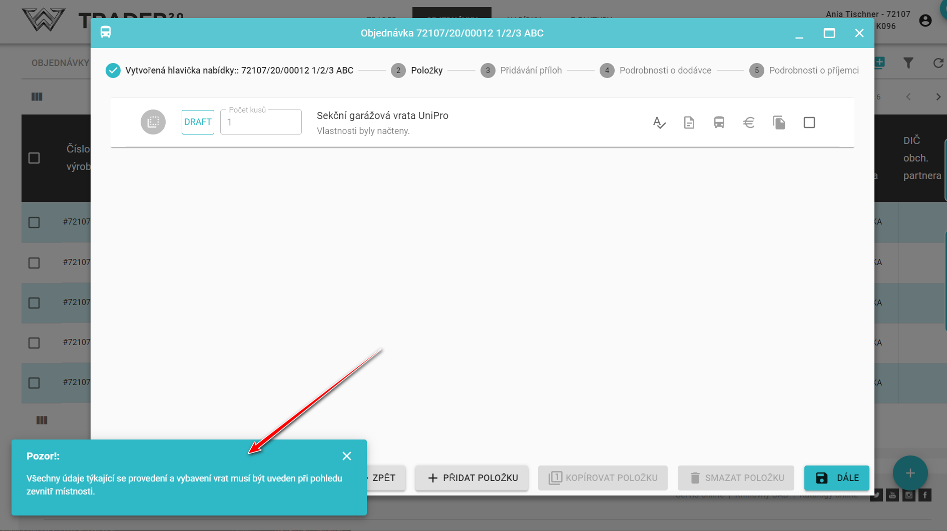This screenshot has height=531, width=947.
Task: Dismiss the Pozor! warning notification
Action: (x=347, y=456)
